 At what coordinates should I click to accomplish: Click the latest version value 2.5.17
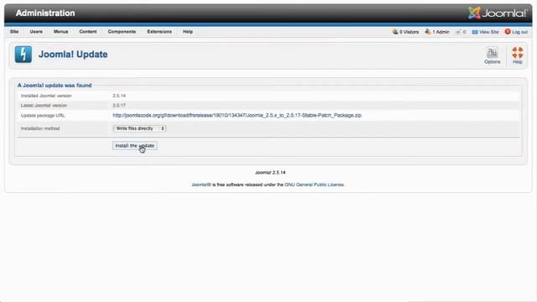pos(119,106)
